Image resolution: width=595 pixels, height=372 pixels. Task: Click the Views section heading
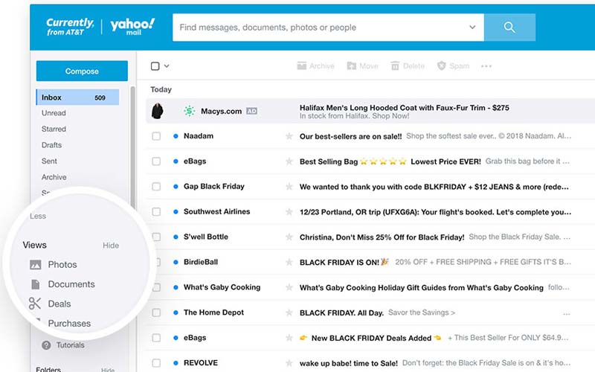tap(34, 245)
